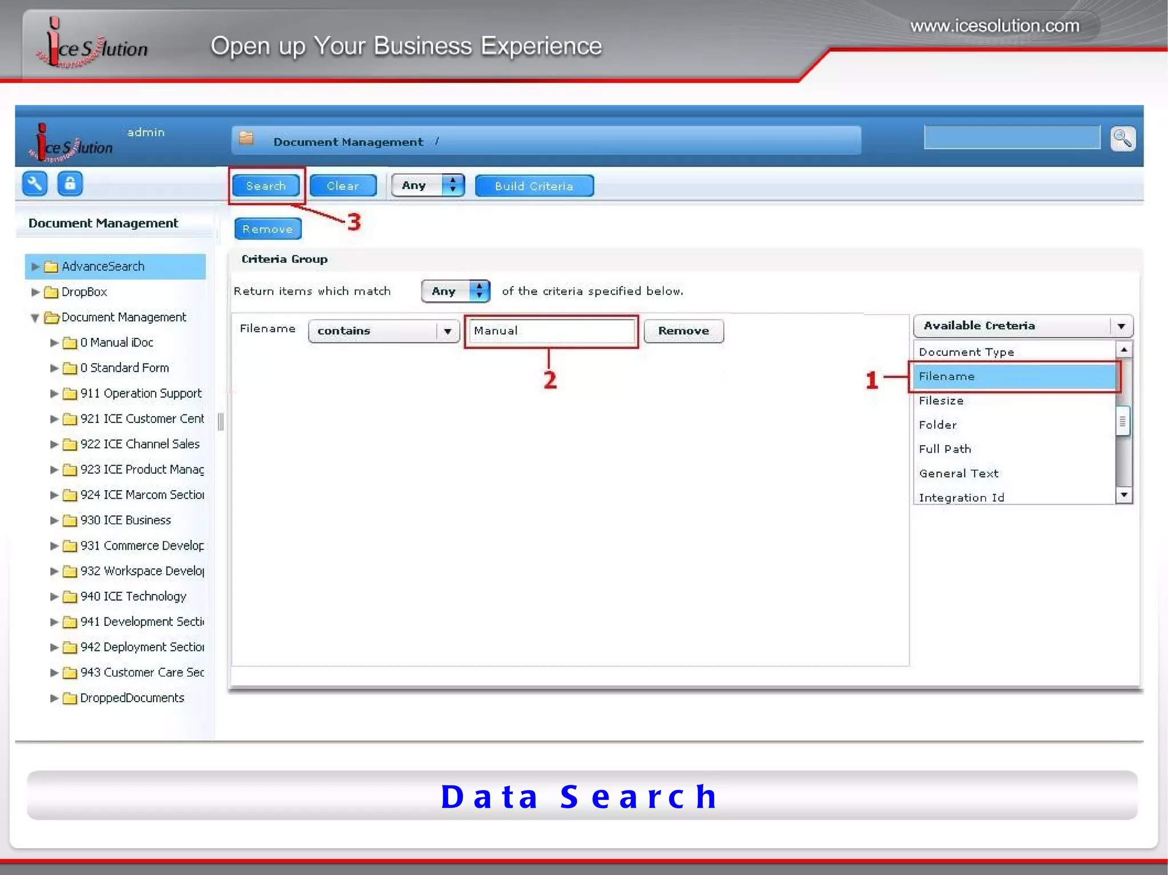Collapse the Document Management tree node
The height and width of the screenshot is (875, 1168).
pos(35,318)
